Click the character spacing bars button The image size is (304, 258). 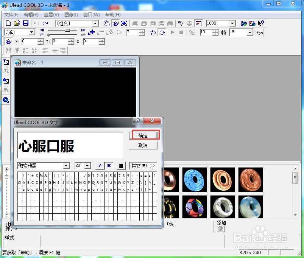(121, 166)
